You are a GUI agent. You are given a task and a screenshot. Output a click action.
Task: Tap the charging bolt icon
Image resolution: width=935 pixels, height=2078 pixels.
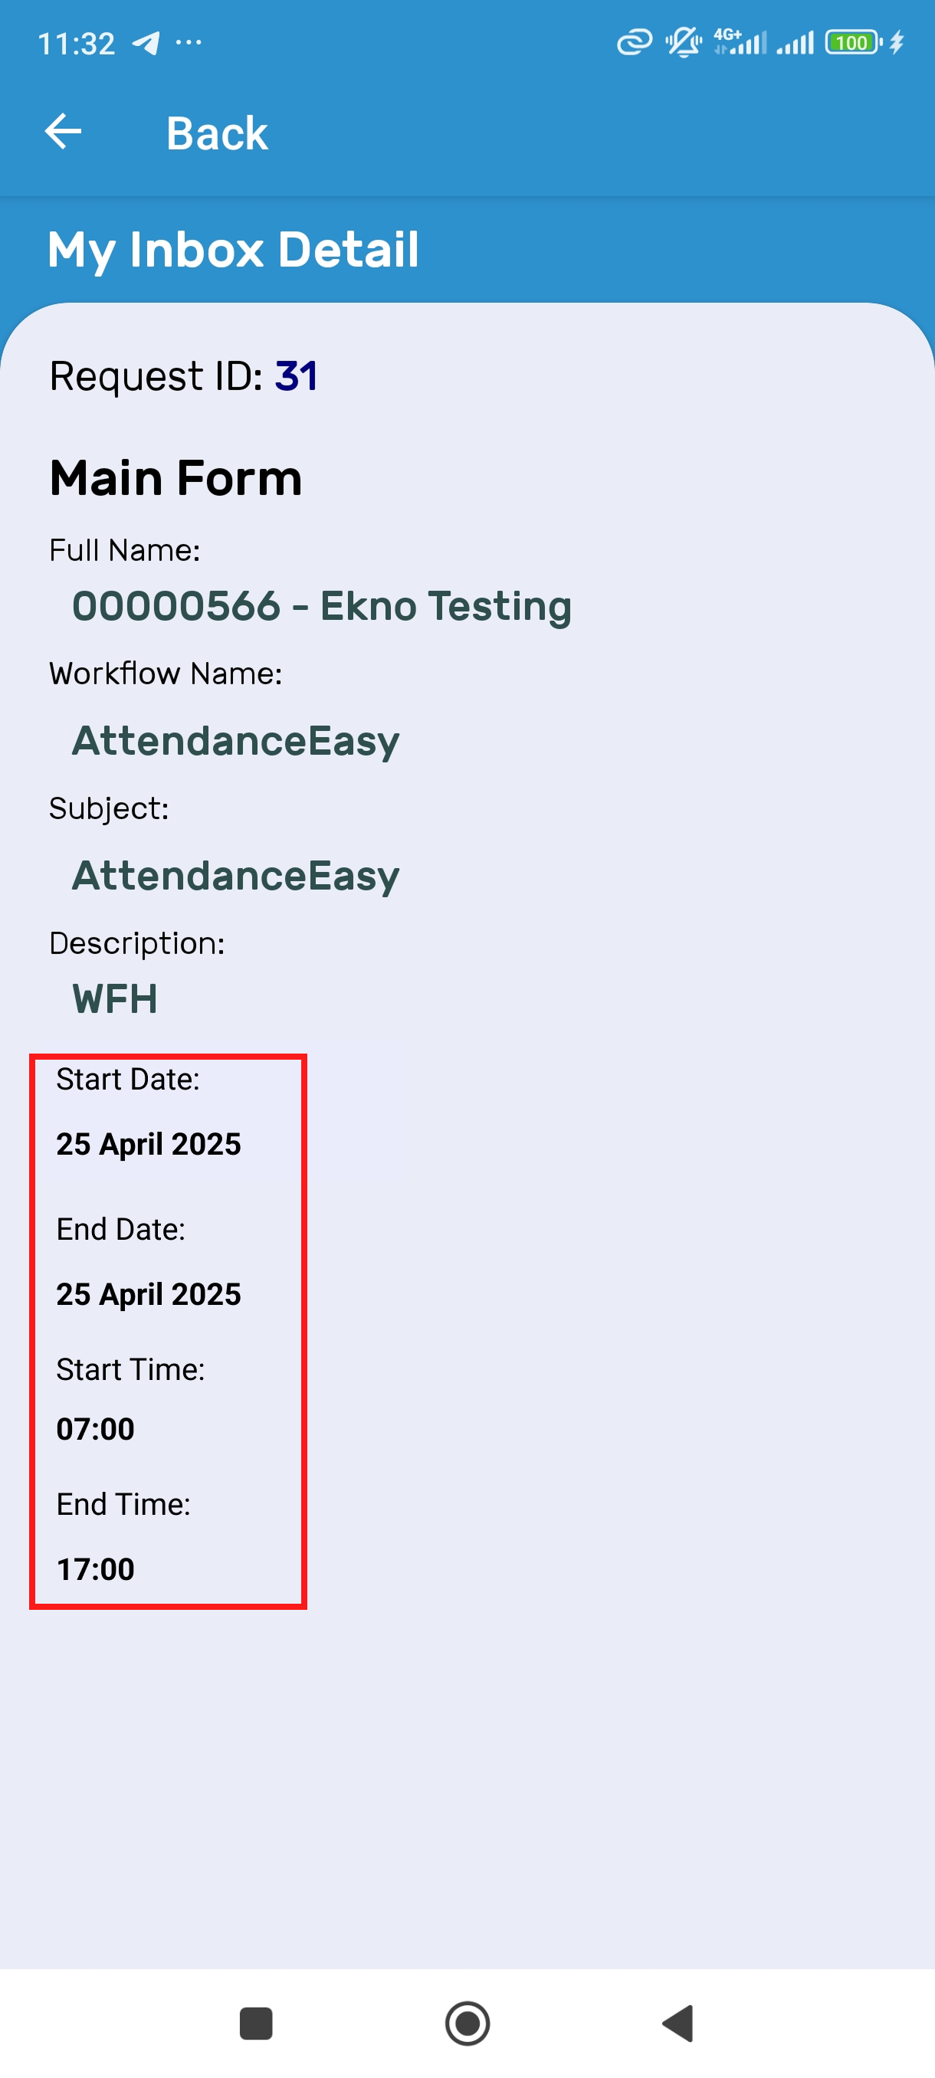[x=896, y=42]
